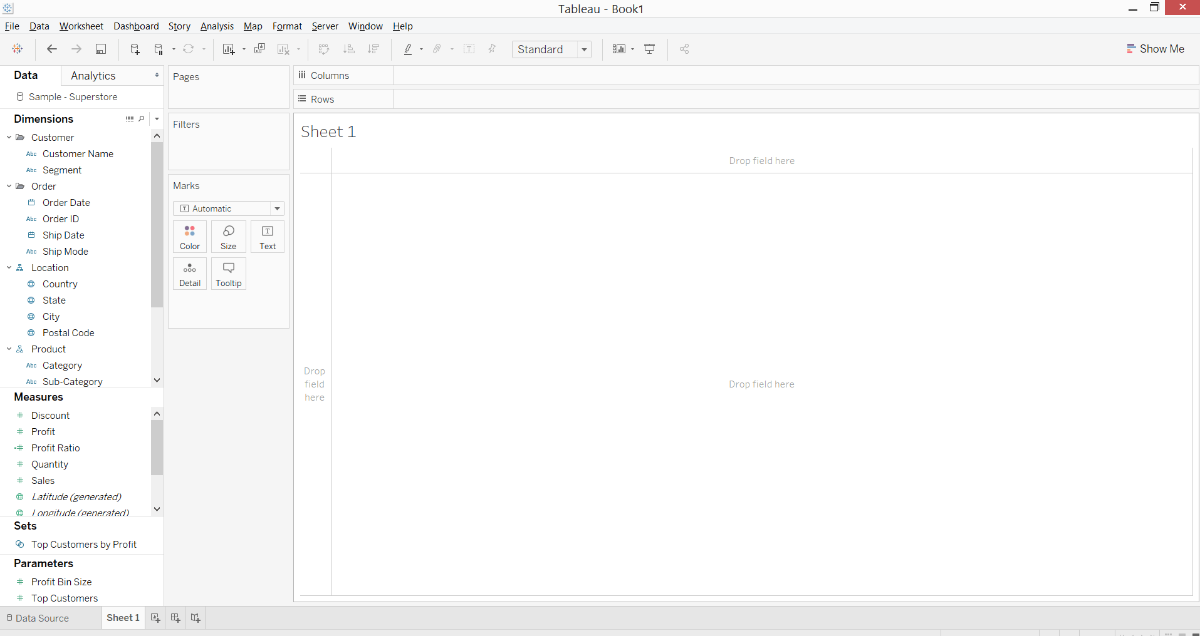Viewport: 1200px width, 636px height.
Task: Click Measures scrollbar down arrow
Action: tap(157, 509)
